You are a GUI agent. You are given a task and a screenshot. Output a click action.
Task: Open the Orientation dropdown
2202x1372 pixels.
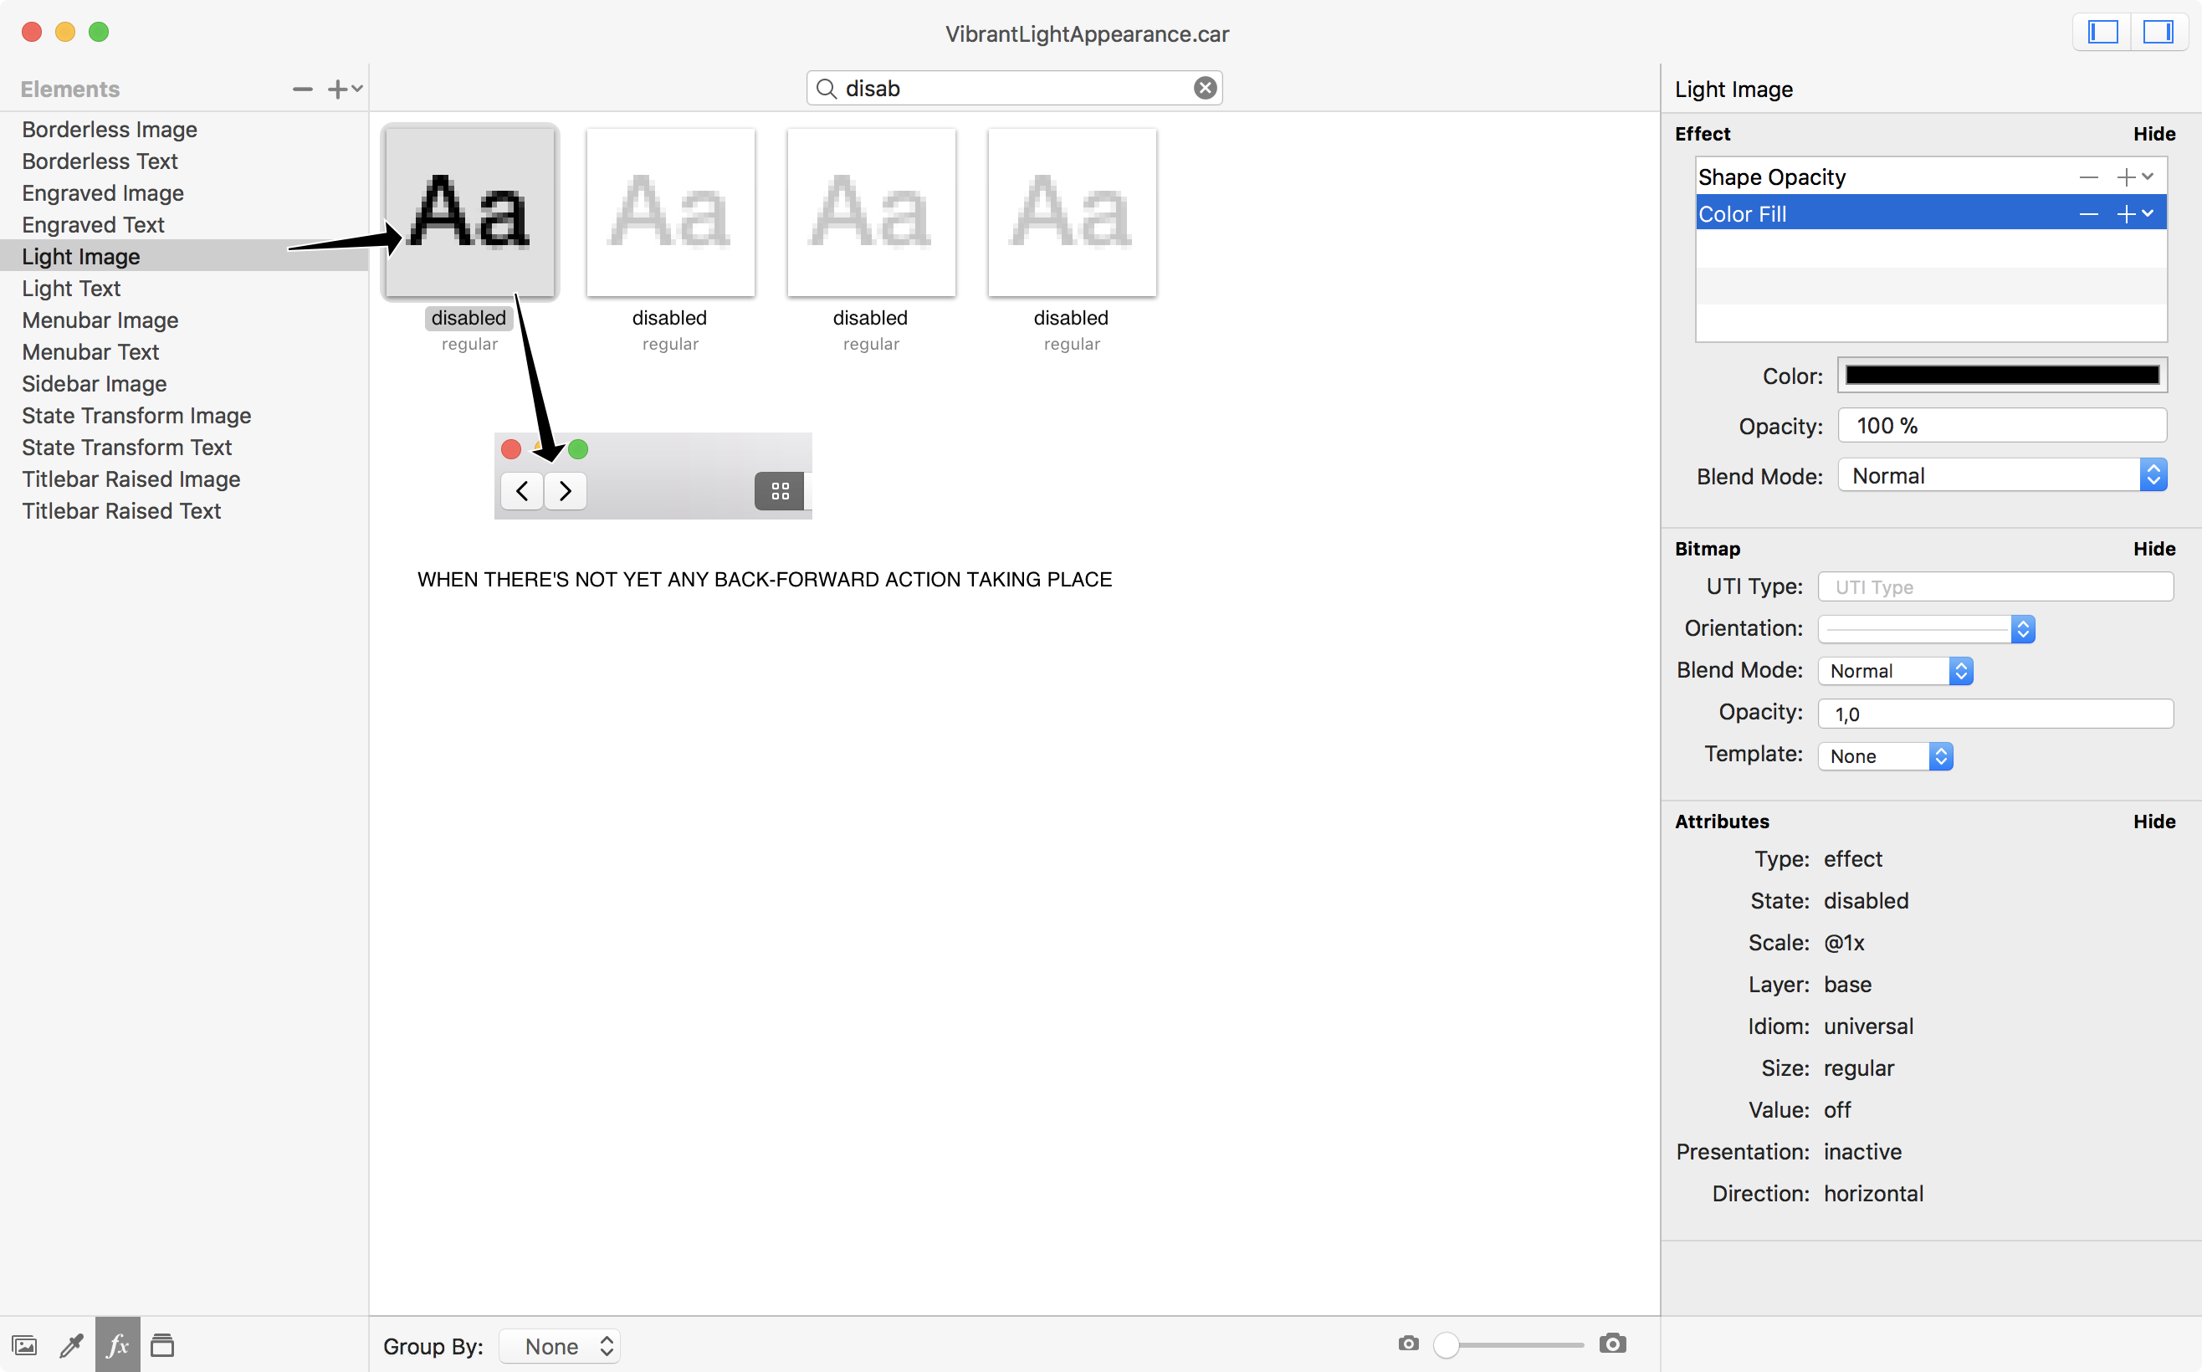coord(1926,628)
